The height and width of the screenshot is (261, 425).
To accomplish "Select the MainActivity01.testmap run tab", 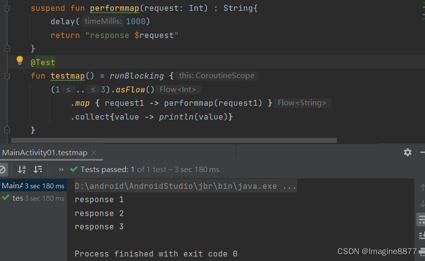I will pyautogui.click(x=44, y=153).
